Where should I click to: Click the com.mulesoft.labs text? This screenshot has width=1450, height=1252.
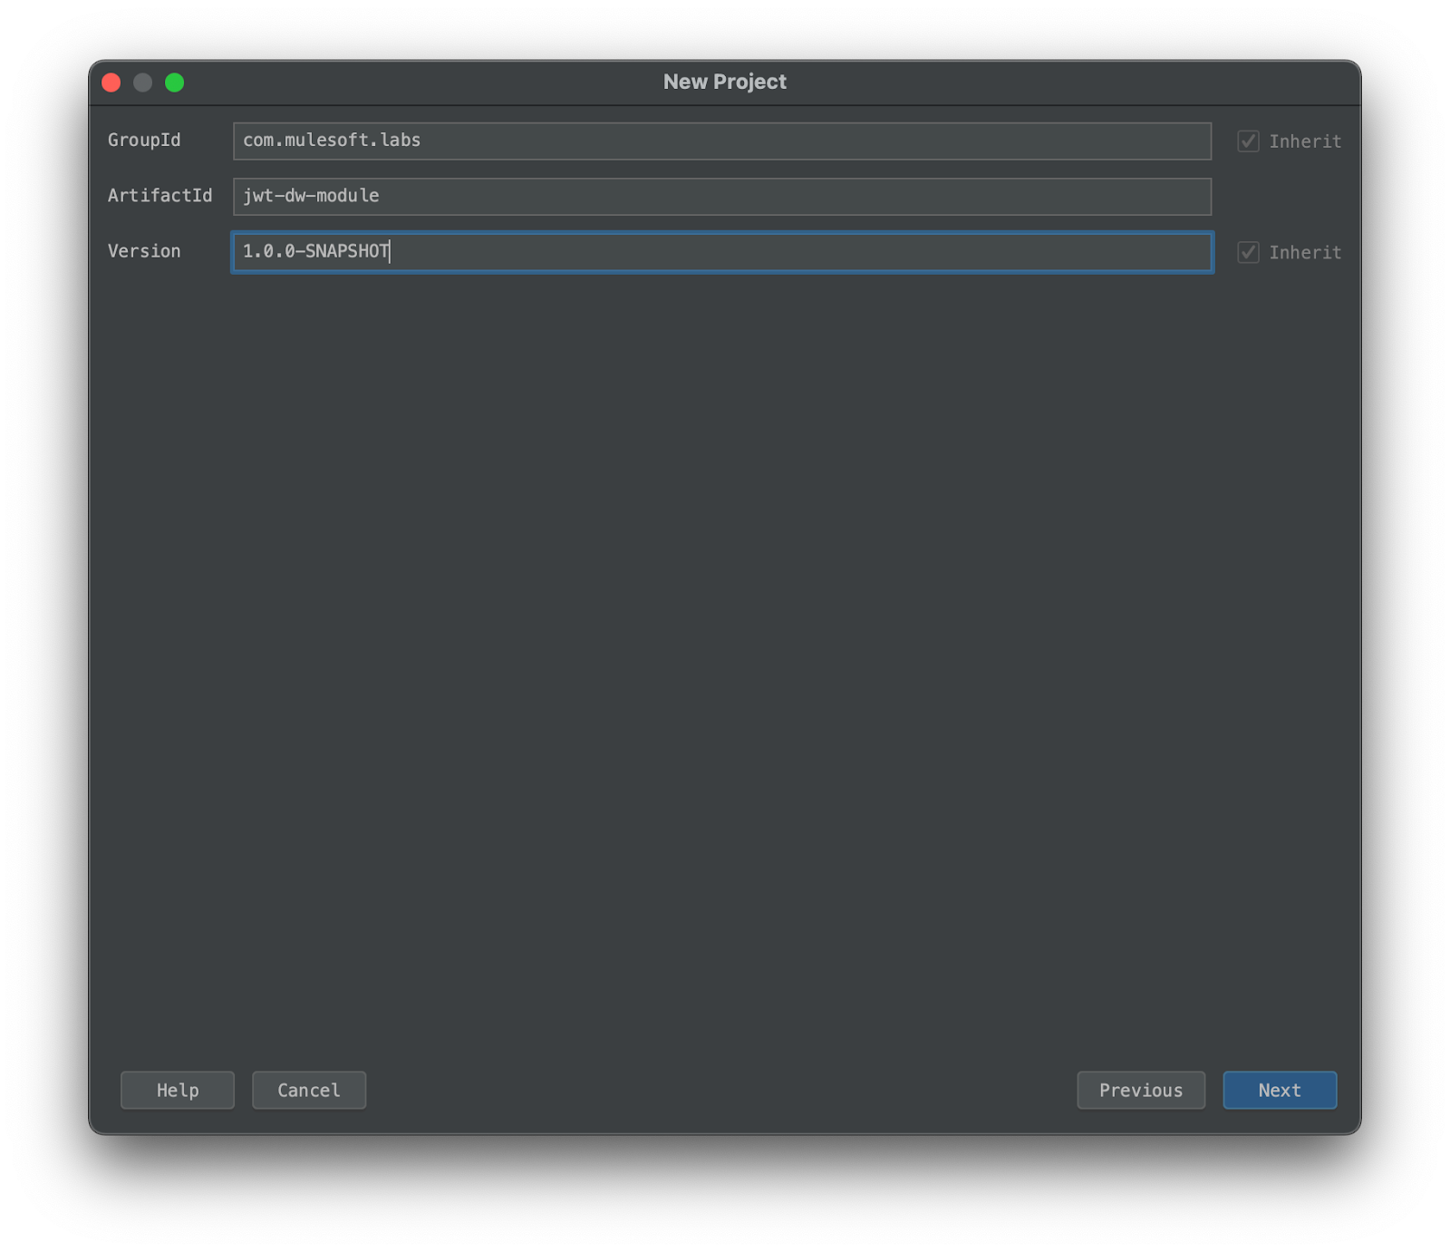tap(330, 141)
